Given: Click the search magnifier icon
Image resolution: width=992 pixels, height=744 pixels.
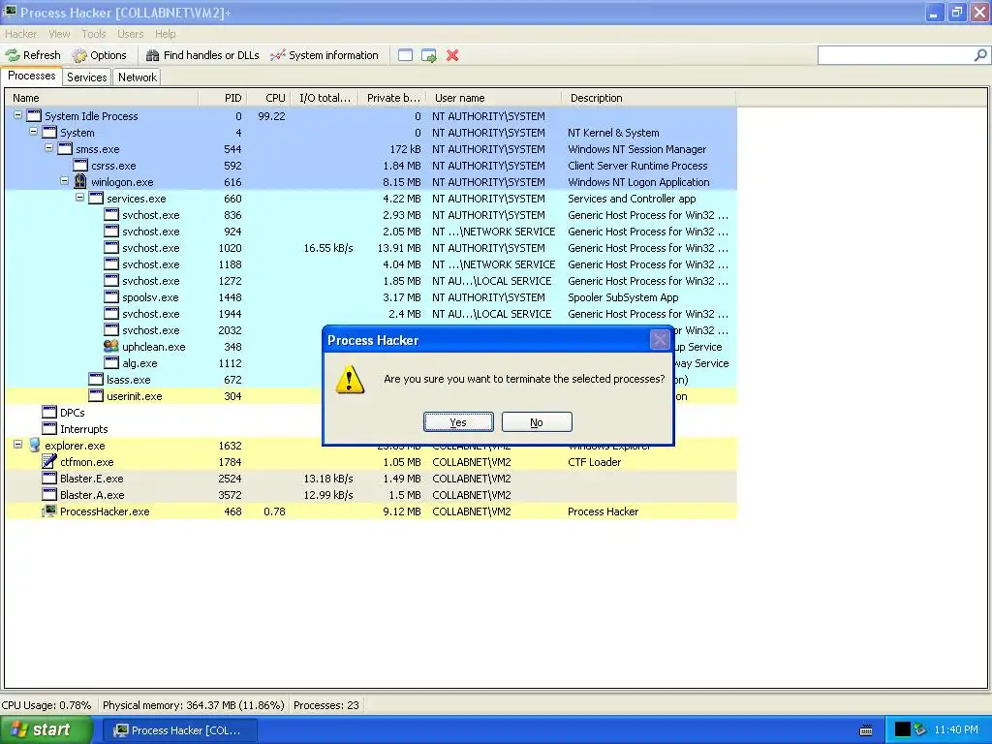Looking at the screenshot, I should coord(980,55).
